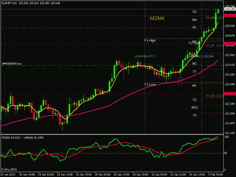Click the red square arrow marker

pyautogui.click(x=180, y=81)
